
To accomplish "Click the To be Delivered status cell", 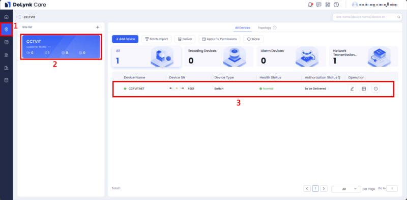I will coord(315,89).
